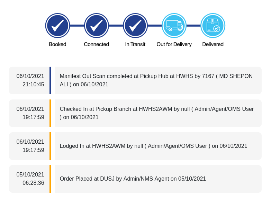This screenshot has width=271, height=201.
Task: Click the Connected checkmark icon
Action: (97, 26)
